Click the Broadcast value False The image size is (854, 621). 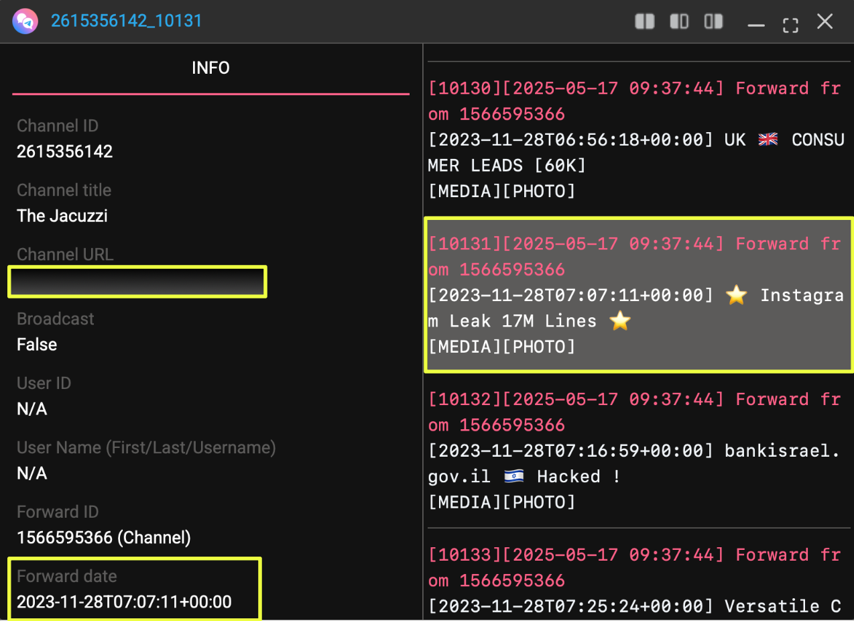pyautogui.click(x=37, y=345)
